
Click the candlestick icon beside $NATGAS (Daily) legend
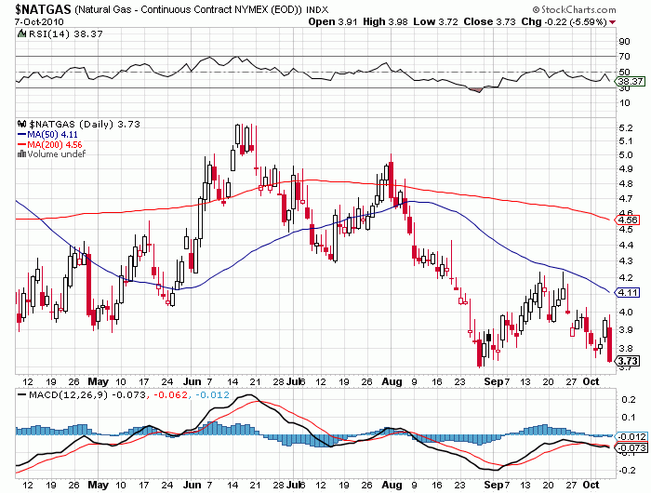[x=23, y=123]
